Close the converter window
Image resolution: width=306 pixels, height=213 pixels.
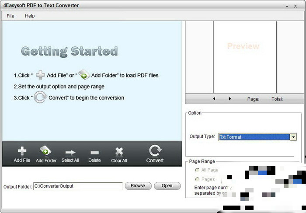coord(296,6)
